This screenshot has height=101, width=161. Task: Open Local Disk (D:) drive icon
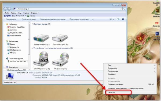coord(60,38)
